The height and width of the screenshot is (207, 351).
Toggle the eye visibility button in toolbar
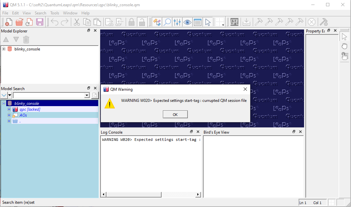coord(187,22)
